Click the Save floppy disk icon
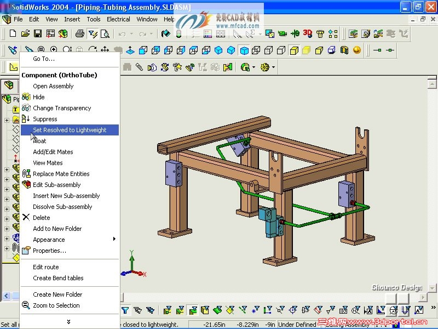Screen dimensions: 438x329 tap(38, 34)
